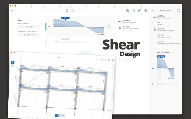This screenshot has height=119, width=191.
Task: Collapse the side panel with the right chevron
Action: pos(152,11)
